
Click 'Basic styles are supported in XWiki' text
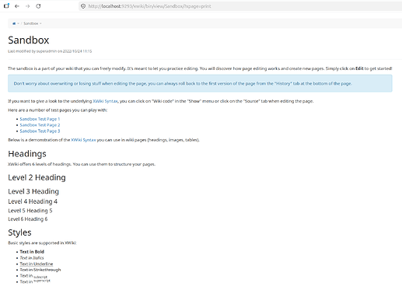pos(42,243)
